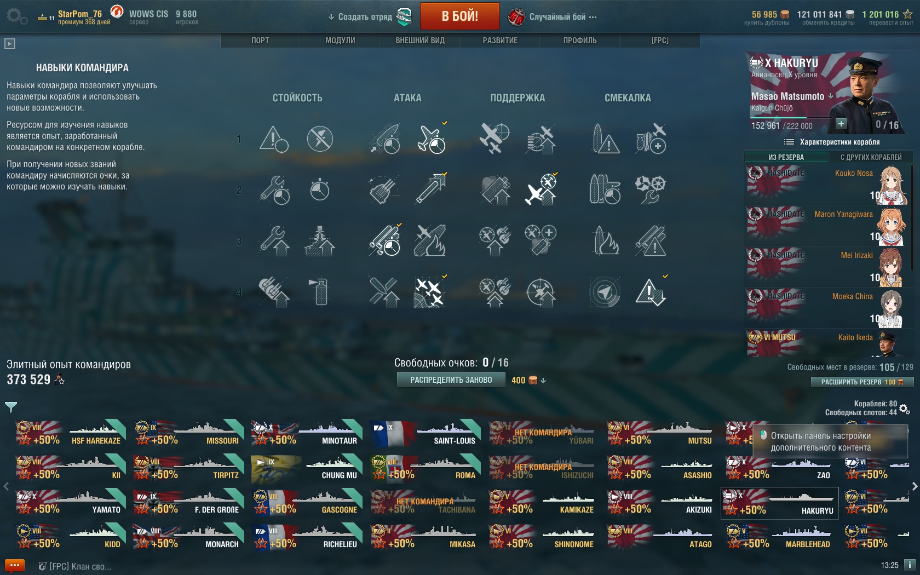920x575 pixels.
Task: Click the ship carousel filter funnel icon
Action: [11, 407]
